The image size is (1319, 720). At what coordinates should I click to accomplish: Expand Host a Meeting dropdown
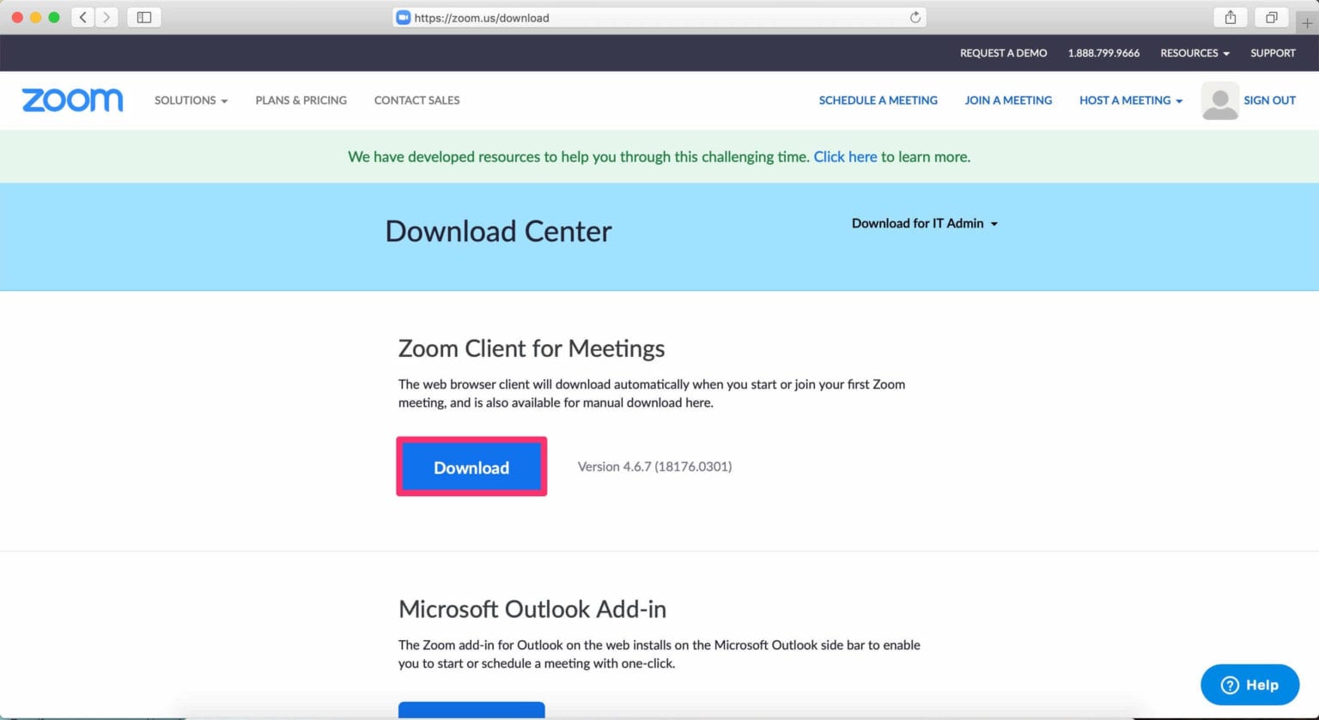(x=1130, y=100)
